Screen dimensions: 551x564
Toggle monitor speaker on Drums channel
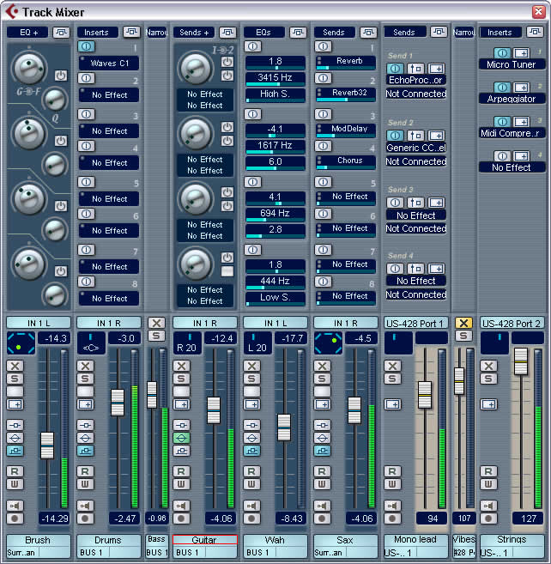pyautogui.click(x=85, y=506)
